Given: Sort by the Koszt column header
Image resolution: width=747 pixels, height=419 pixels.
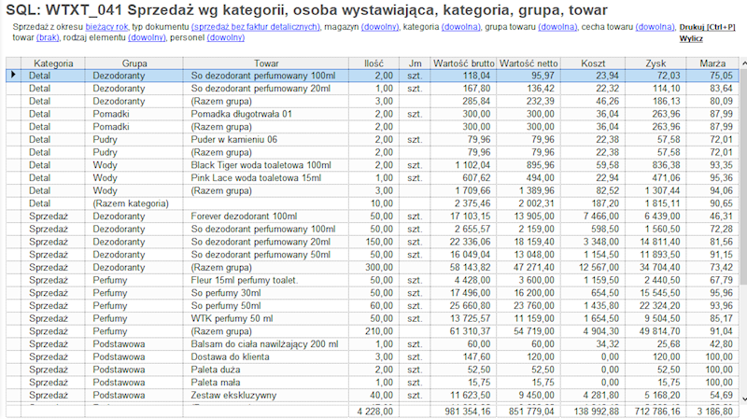Looking at the screenshot, I should click(593, 63).
